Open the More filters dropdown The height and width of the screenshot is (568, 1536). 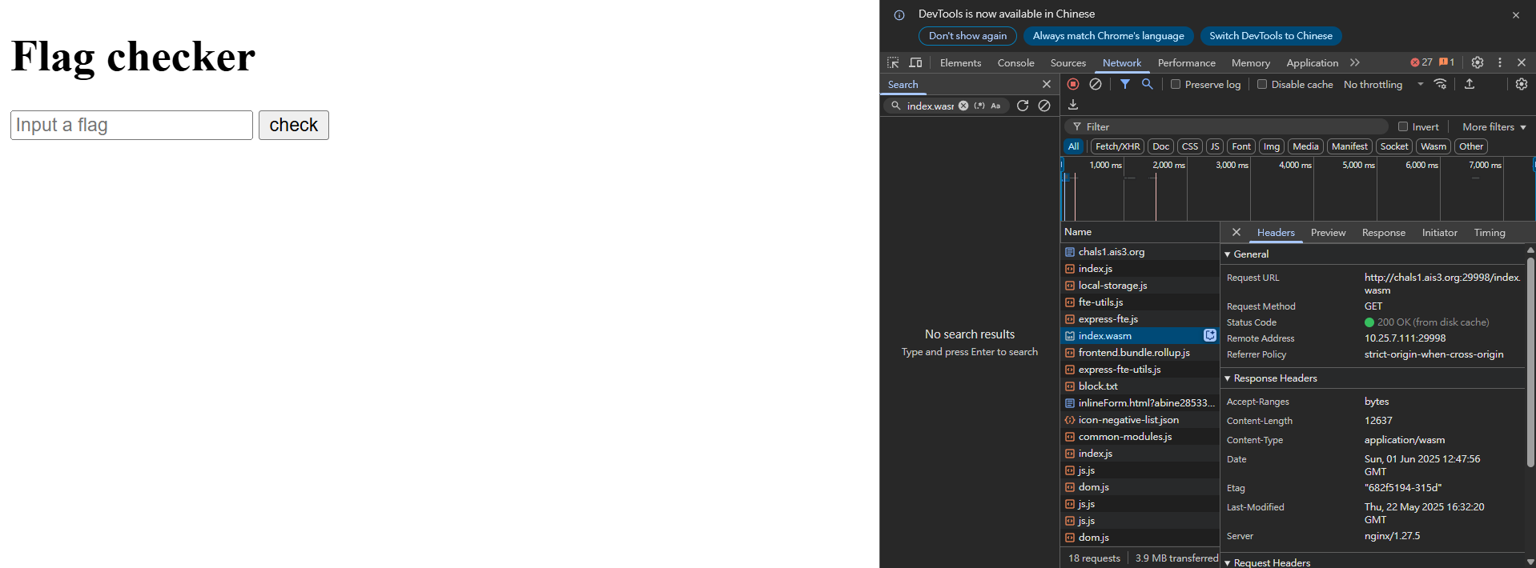tap(1494, 126)
